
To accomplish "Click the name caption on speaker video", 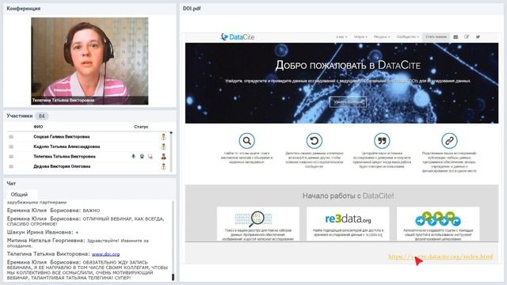I will coord(63,101).
